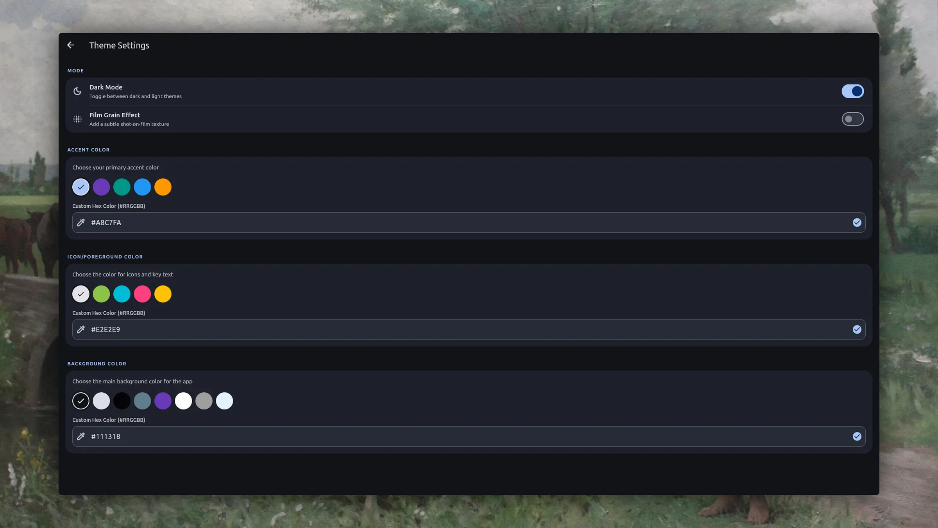The height and width of the screenshot is (528, 938).
Task: Turn off the Dark Mode switch
Action: (852, 91)
